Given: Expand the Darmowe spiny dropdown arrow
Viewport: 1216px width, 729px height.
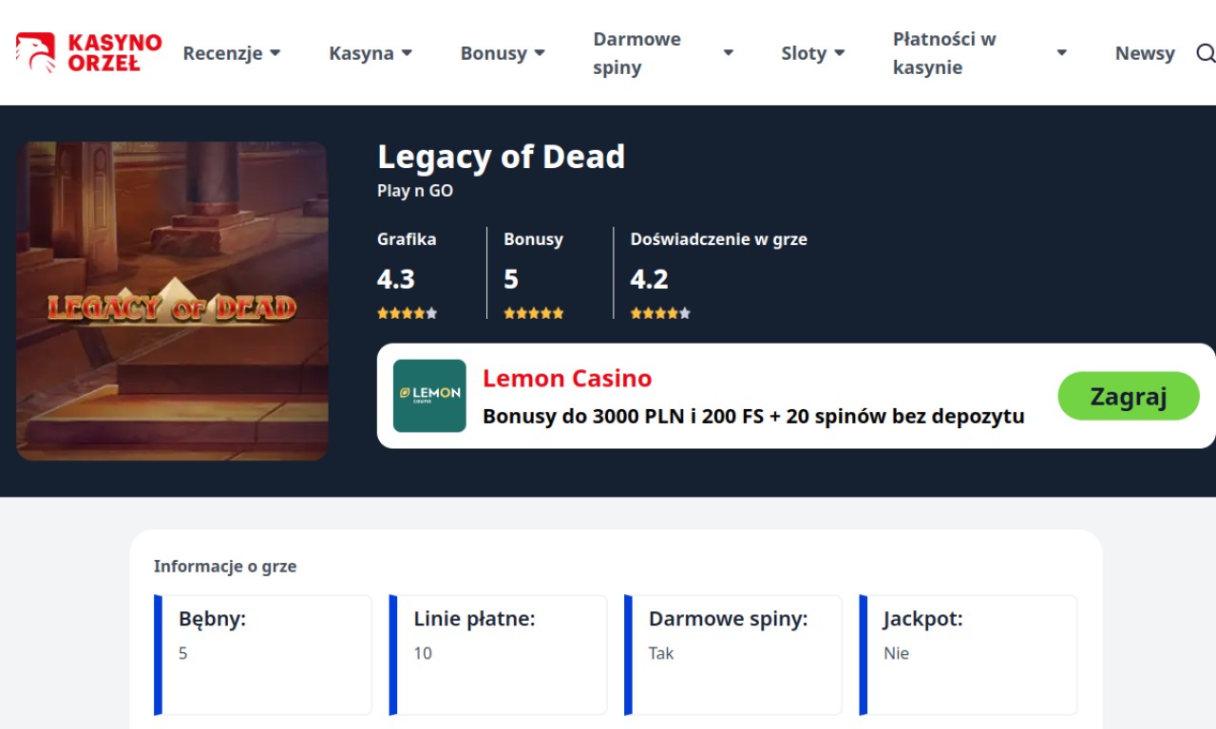Looking at the screenshot, I should click(729, 53).
